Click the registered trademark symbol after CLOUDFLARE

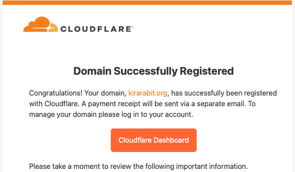pyautogui.click(x=133, y=27)
